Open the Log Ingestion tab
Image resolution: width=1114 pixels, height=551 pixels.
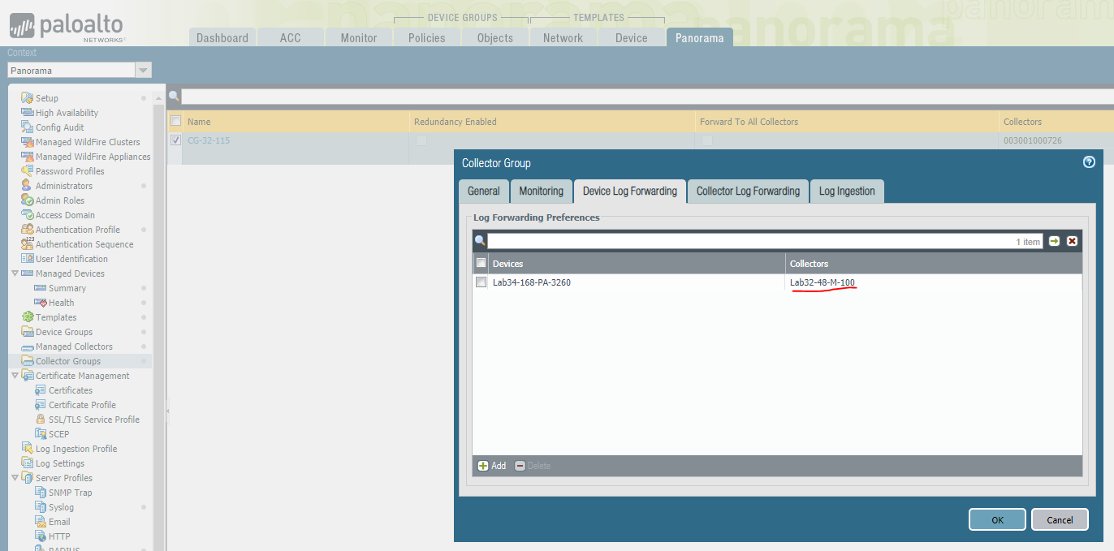coord(847,192)
